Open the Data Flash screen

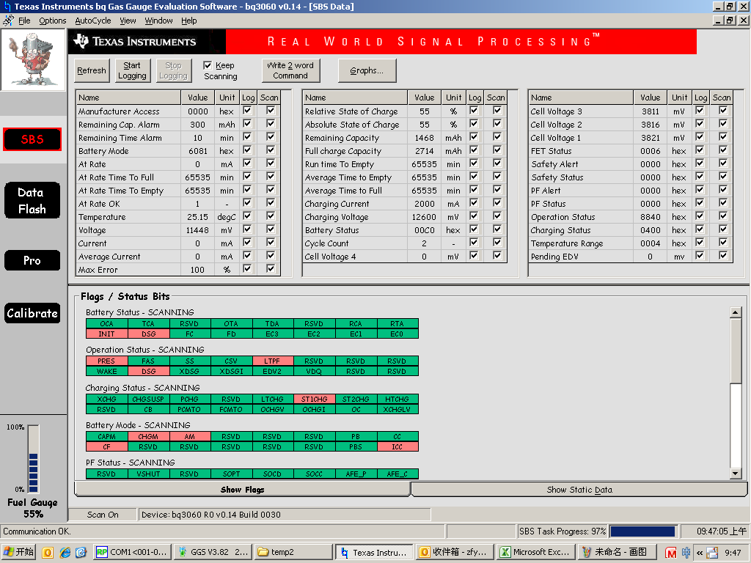[x=32, y=201]
